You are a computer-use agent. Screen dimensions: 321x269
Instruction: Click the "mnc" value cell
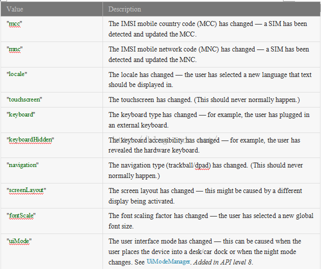16,49
